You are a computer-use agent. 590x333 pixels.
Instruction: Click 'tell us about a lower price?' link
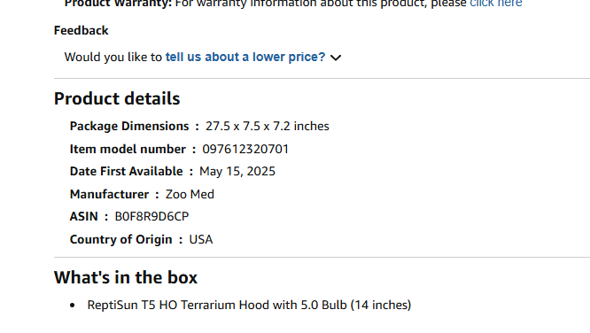coord(245,57)
